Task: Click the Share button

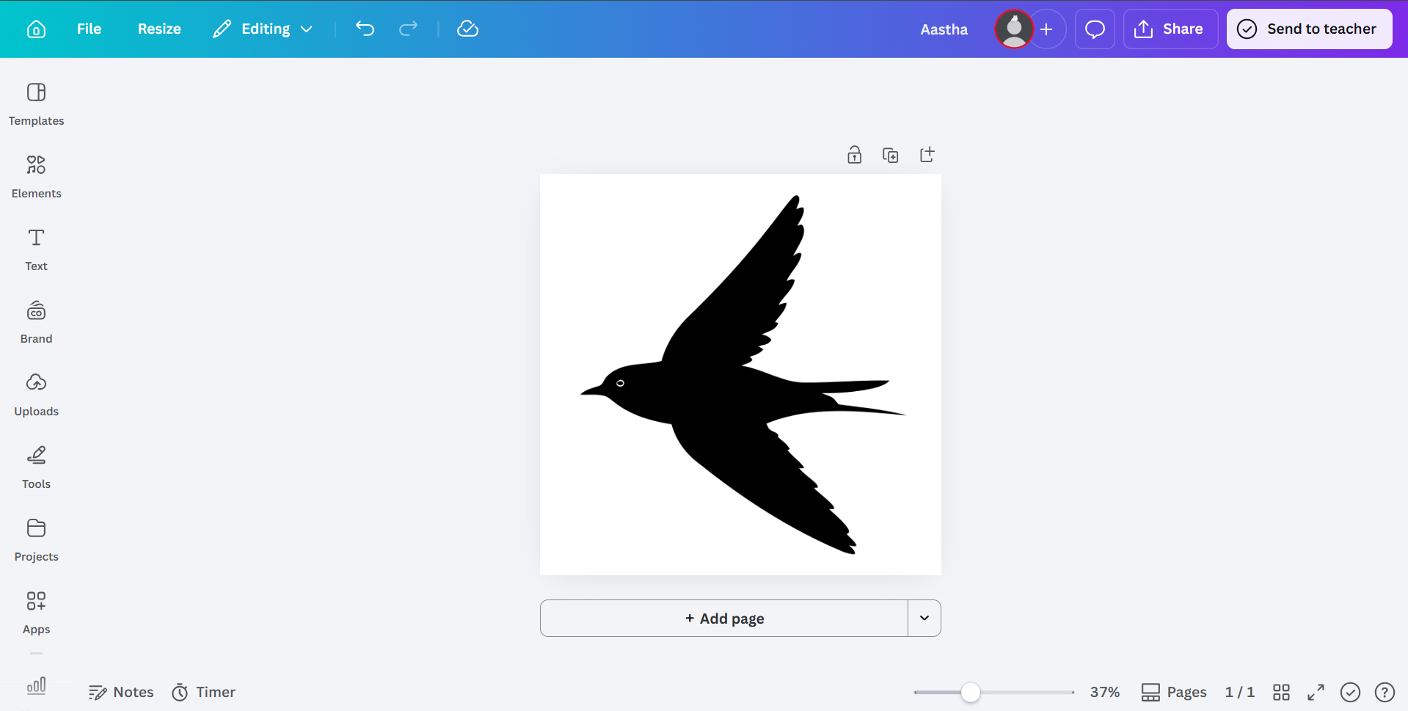Action: (1170, 29)
